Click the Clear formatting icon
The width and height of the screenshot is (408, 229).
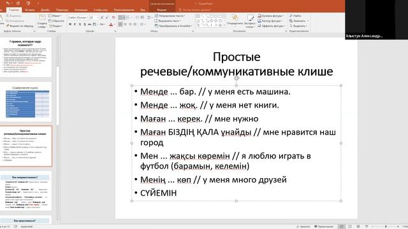pos(113,17)
